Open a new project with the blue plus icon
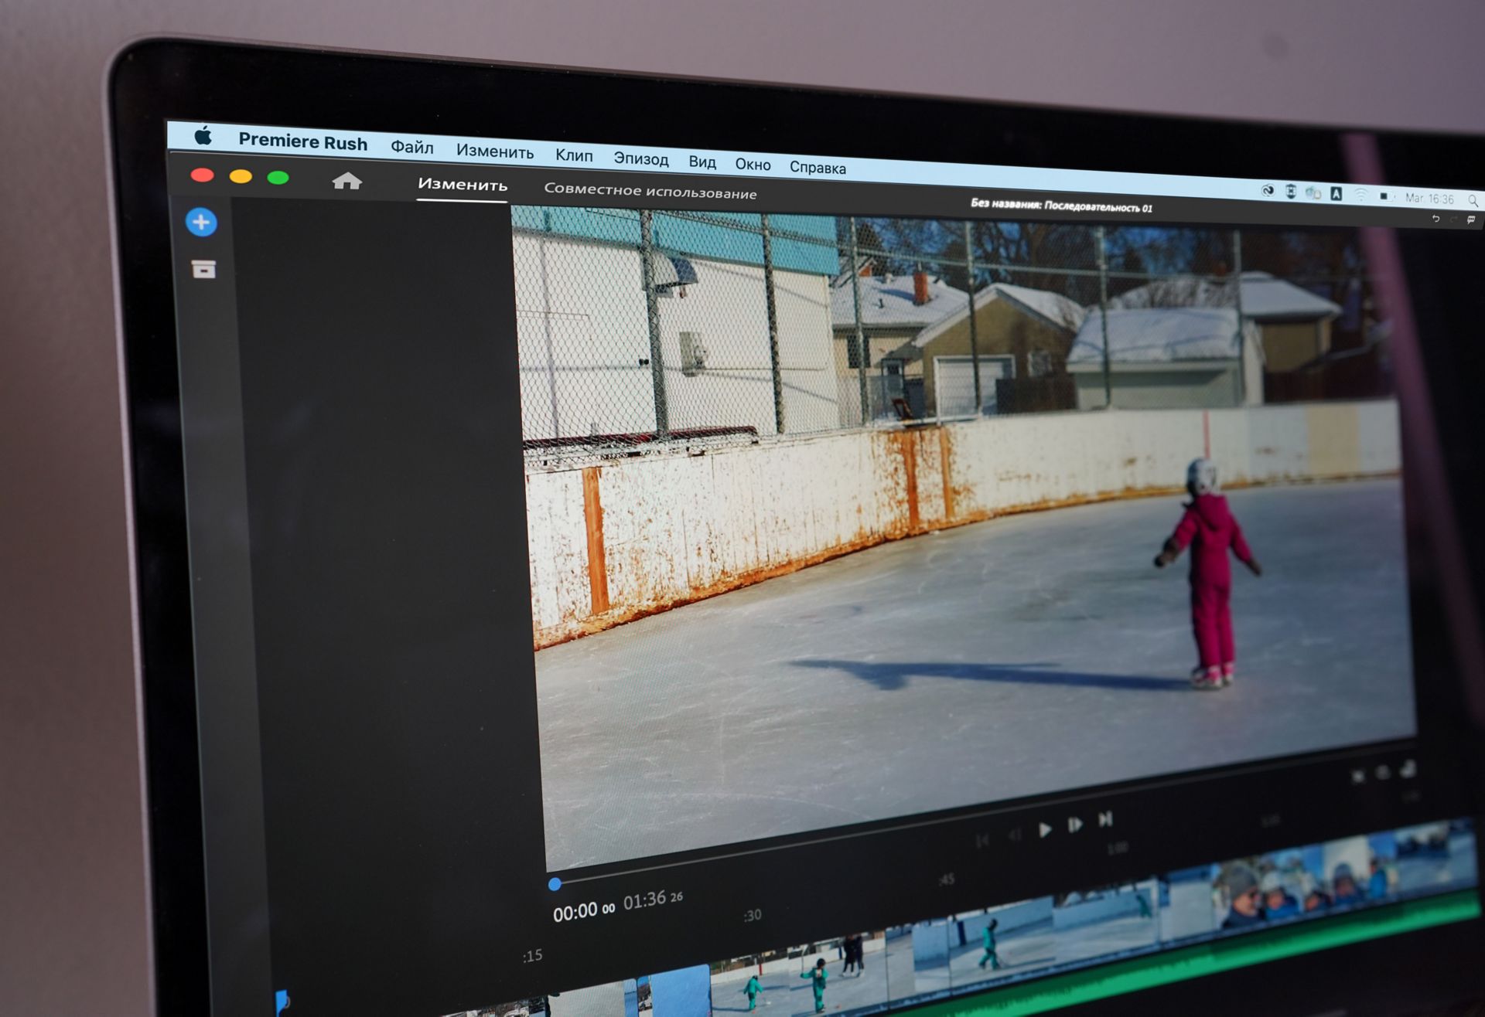 201,222
